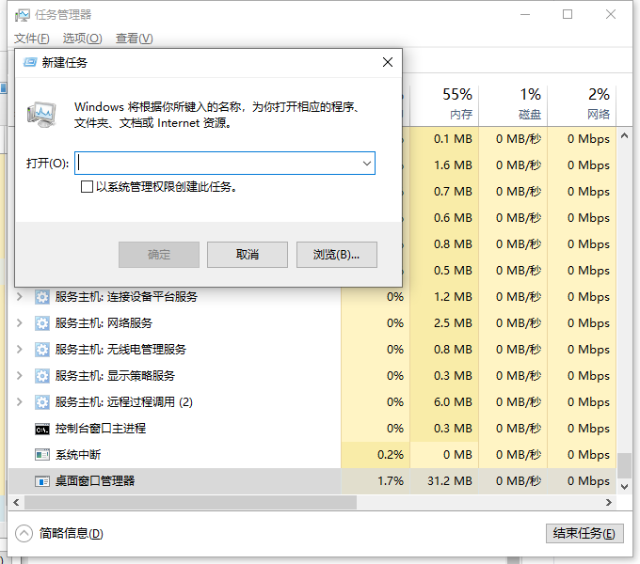Click the gear icon for 服务主机: 无线电管理服务
The height and width of the screenshot is (564, 640).
coord(42,350)
